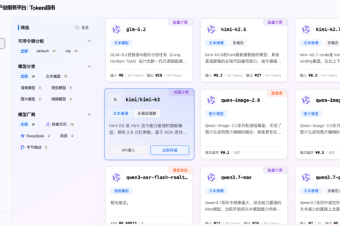The height and width of the screenshot is (226, 340).
Task: Click the API接入 button on kimi-k3 card
Action: click(x=128, y=150)
